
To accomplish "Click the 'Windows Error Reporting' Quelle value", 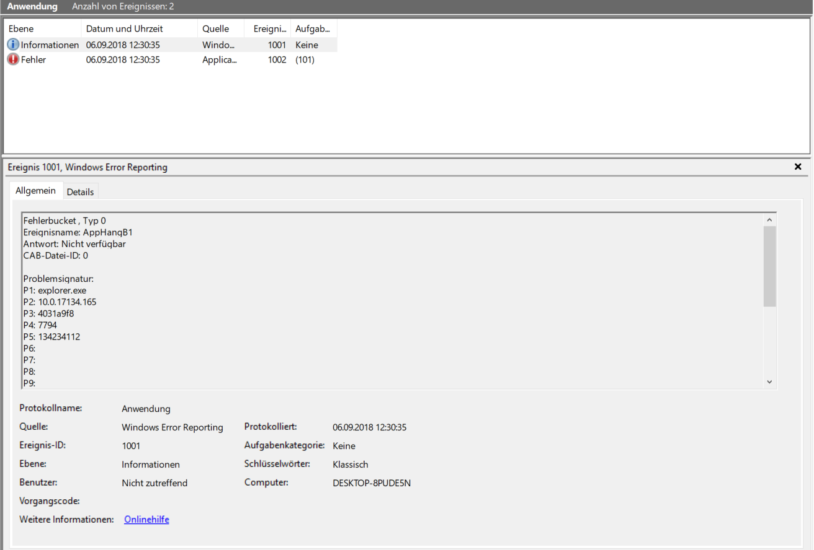I will [x=172, y=427].
